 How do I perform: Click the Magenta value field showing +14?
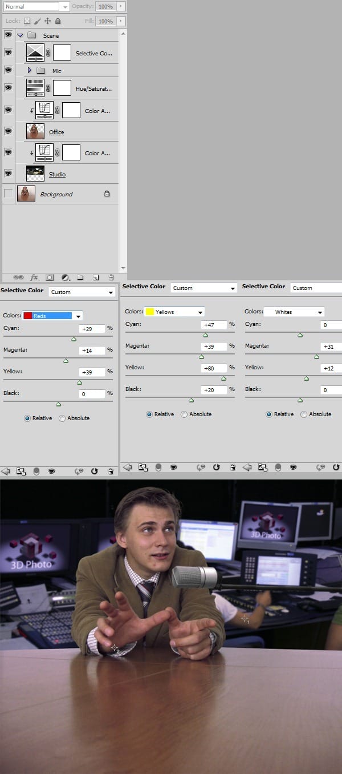(92, 350)
